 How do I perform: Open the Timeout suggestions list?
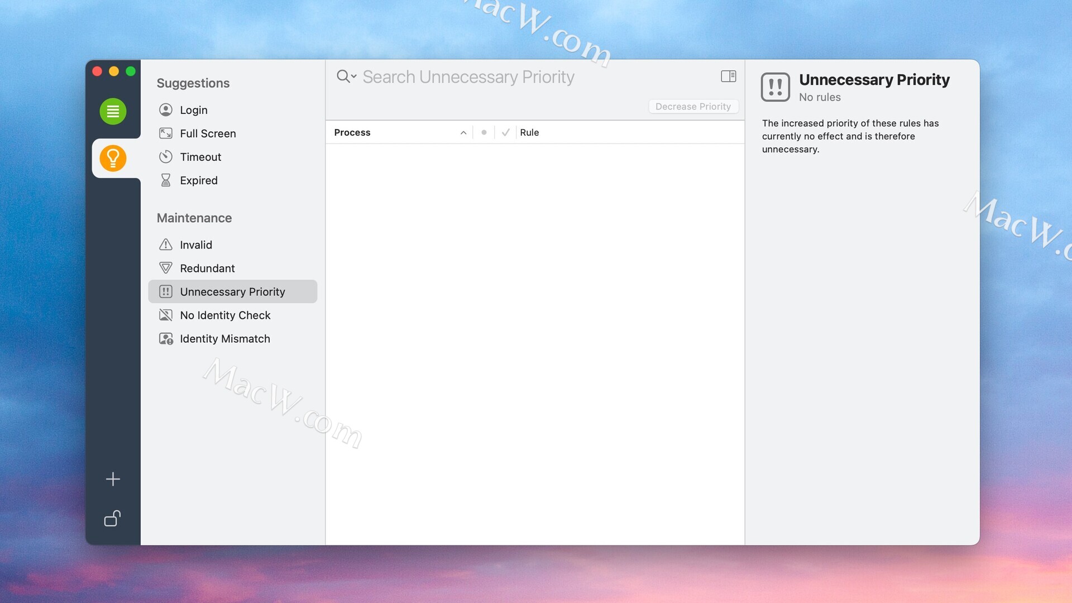click(200, 157)
